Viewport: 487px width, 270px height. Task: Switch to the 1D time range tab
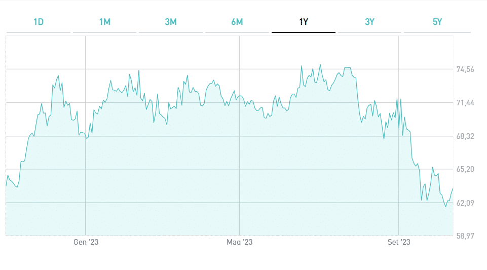[x=39, y=22]
